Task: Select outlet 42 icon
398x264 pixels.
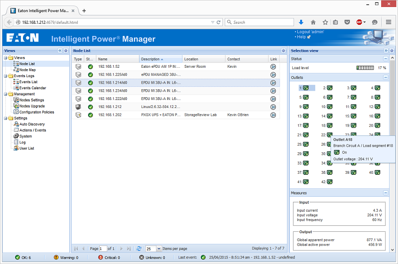Action: (x=330, y=182)
